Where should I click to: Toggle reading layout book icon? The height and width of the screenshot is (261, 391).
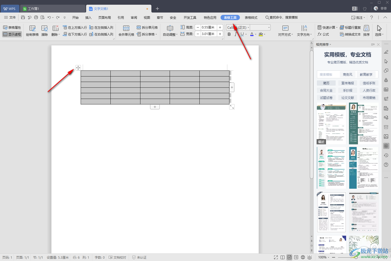coord(282,257)
